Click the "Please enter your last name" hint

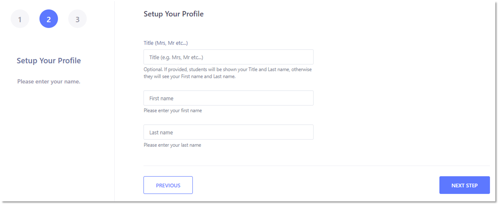[x=172, y=145]
